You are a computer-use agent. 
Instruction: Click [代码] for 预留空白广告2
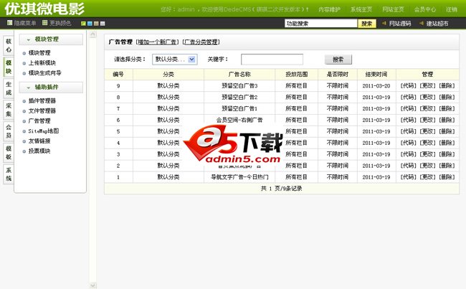pyautogui.click(x=408, y=98)
